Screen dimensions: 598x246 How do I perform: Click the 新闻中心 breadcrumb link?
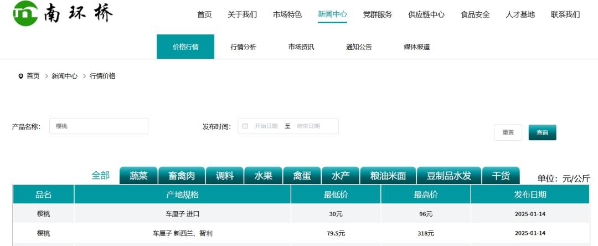(64, 76)
